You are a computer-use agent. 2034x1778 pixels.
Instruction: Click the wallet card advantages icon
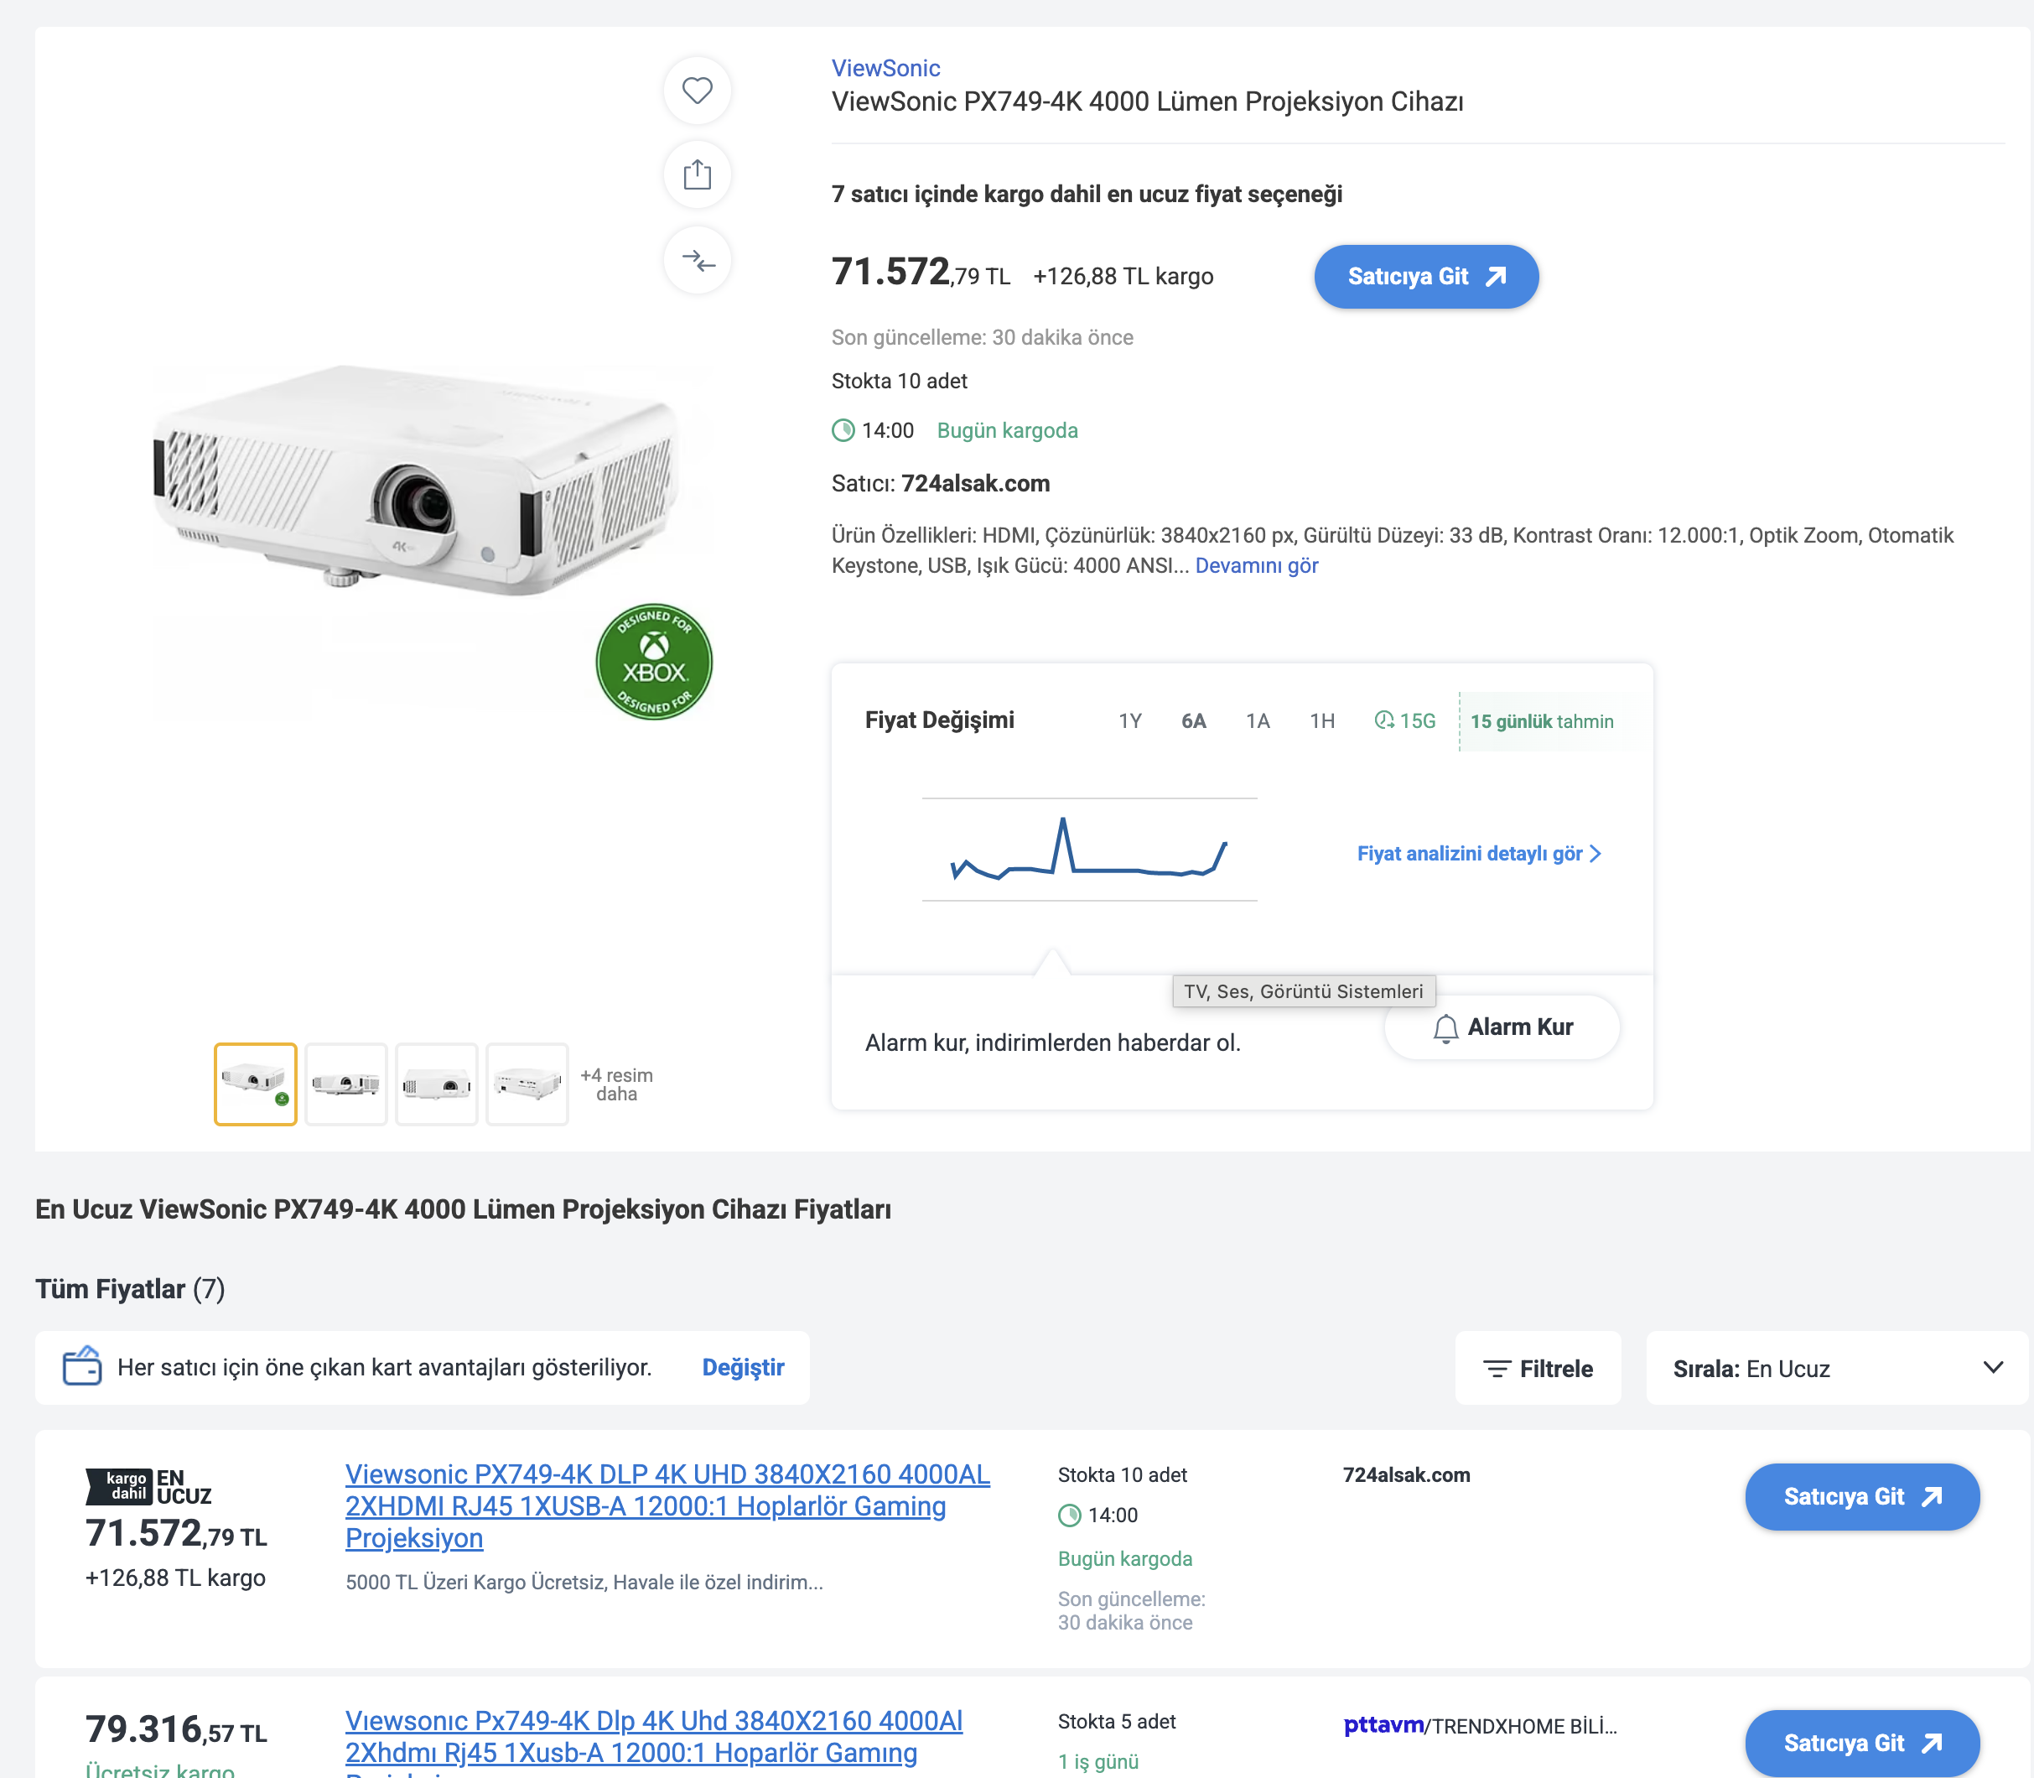pos(82,1366)
